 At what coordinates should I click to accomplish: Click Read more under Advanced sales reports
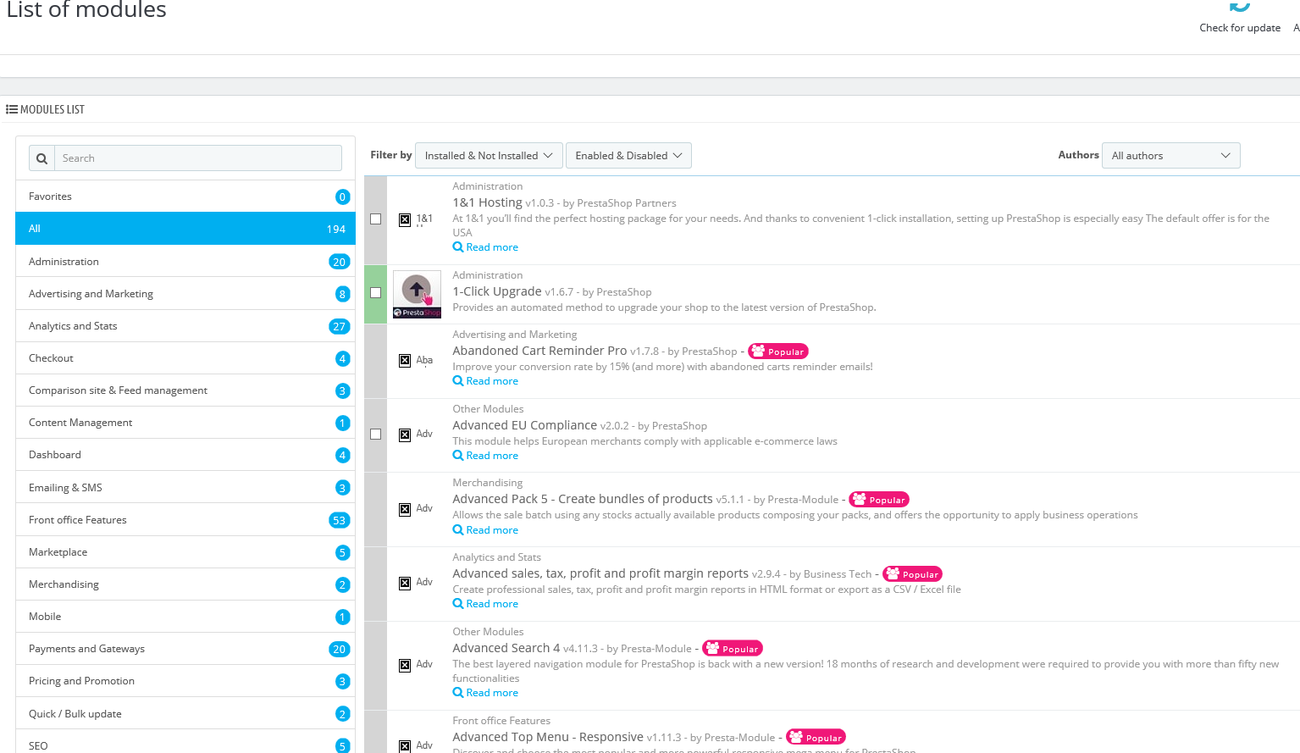[485, 604]
